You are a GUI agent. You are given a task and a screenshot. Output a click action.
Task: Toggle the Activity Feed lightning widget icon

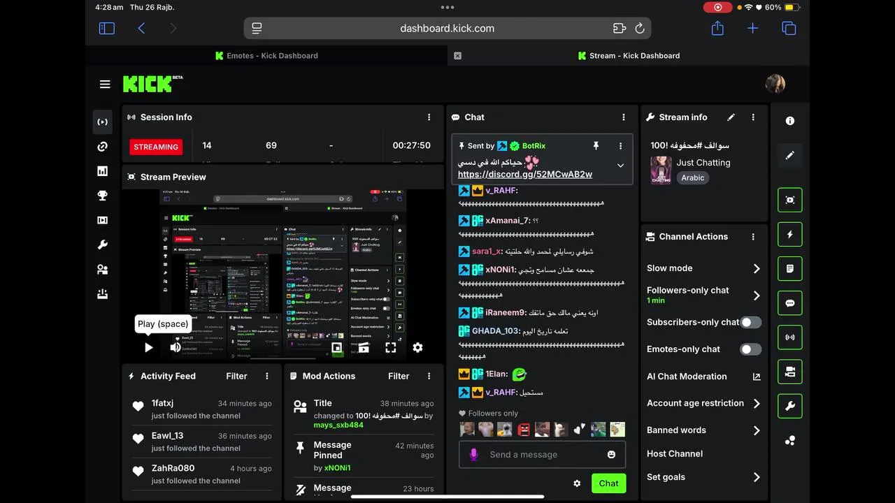coord(790,234)
